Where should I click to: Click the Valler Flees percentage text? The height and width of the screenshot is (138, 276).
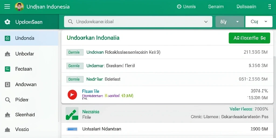249,109
